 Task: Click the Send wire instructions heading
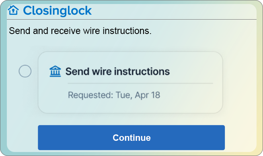pos(117,72)
